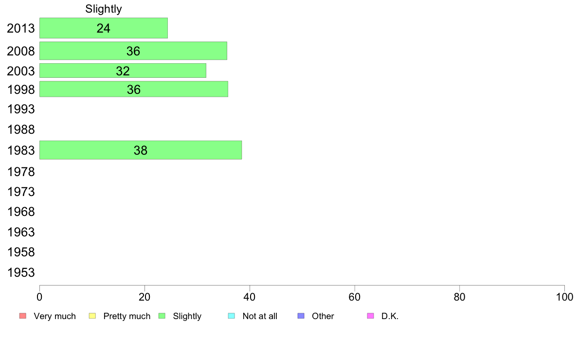Click the 40 tick on the axis
This screenshot has width=578, height=358.
coord(250,297)
